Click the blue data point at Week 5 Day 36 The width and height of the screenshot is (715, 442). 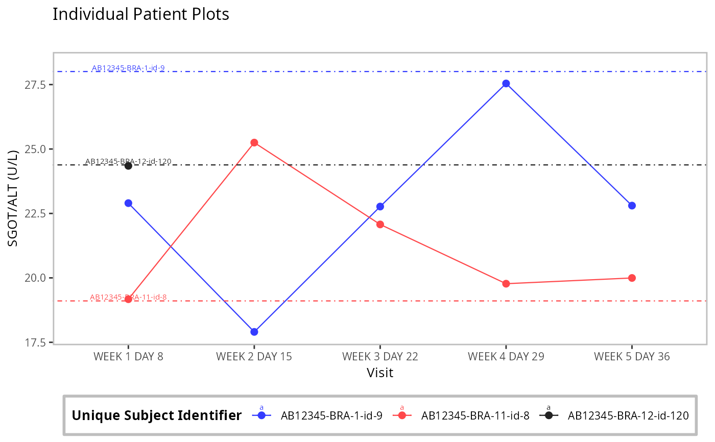tap(632, 206)
